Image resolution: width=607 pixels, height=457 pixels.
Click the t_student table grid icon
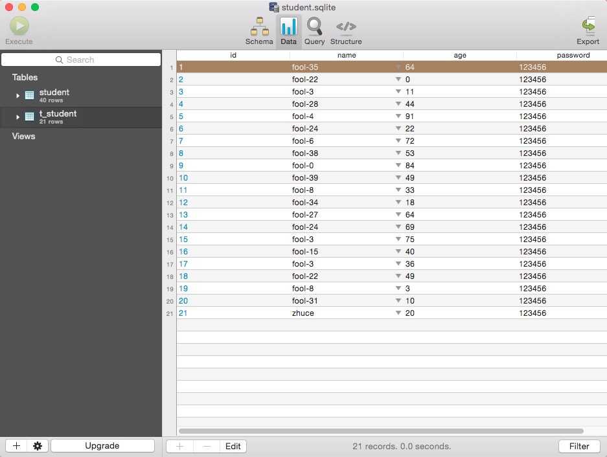click(x=29, y=117)
